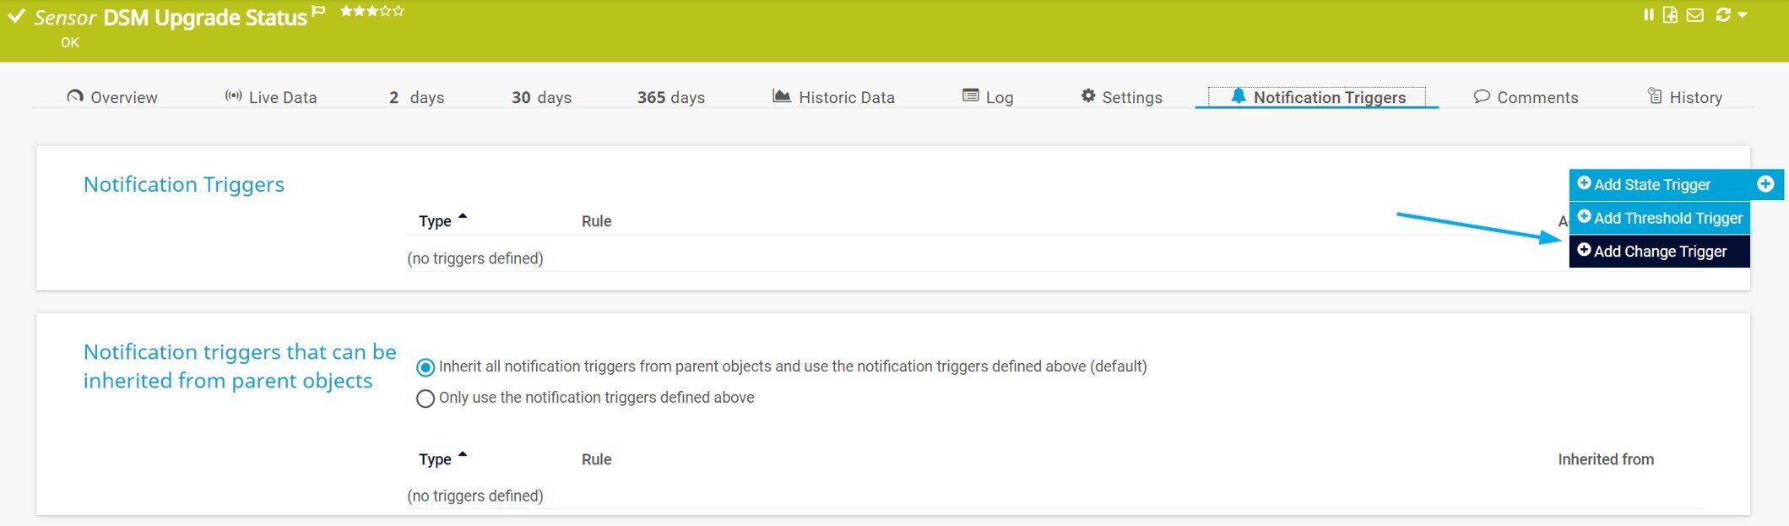Click the plus circle at right of Add State Trigger

tap(1765, 184)
